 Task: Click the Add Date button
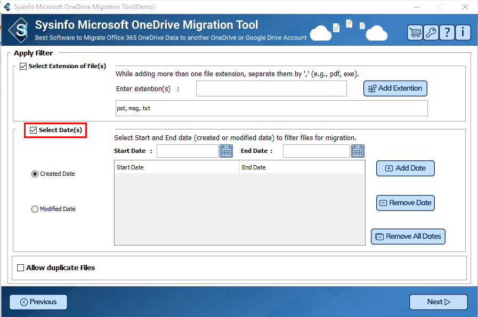pos(405,168)
